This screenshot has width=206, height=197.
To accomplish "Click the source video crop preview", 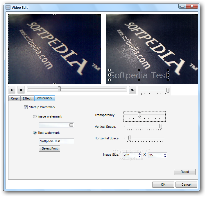I will (55, 49).
